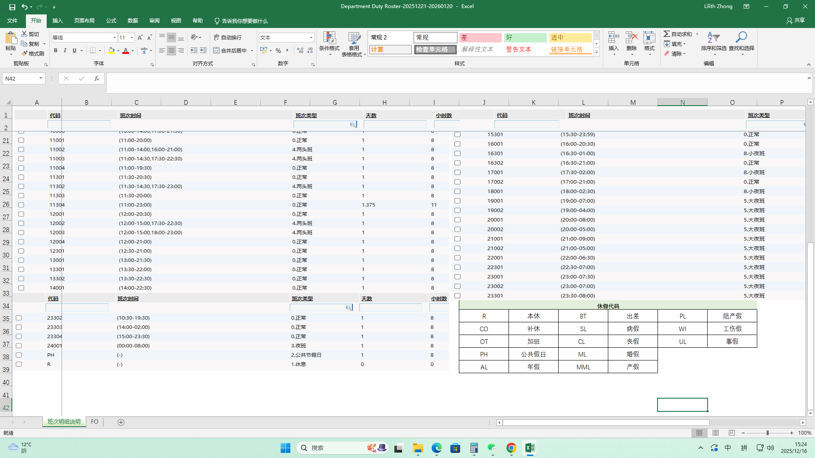
Task: Select checkbox next to PH row
Action: (x=19, y=355)
